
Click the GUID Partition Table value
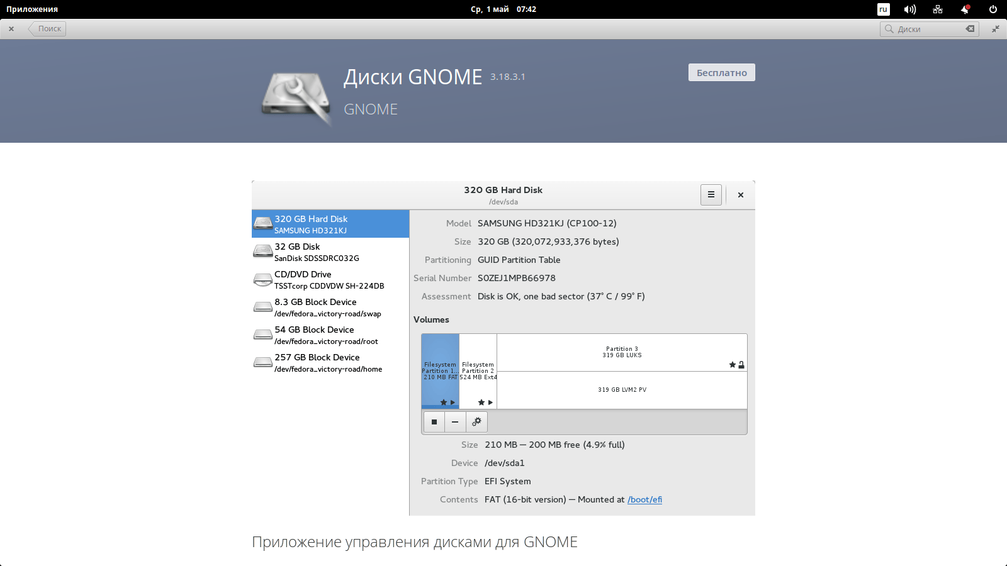[x=519, y=260]
